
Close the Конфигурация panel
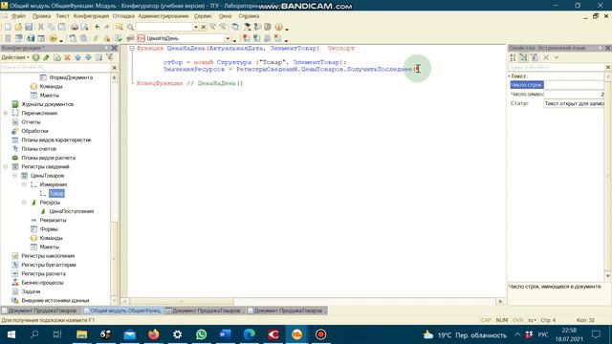(115, 48)
